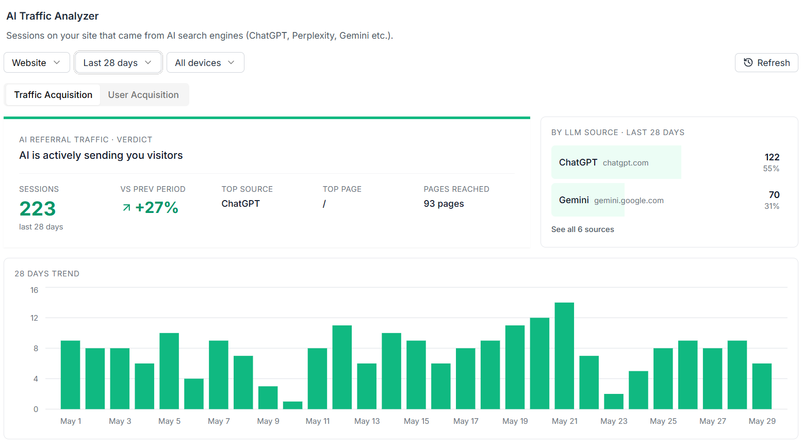The width and height of the screenshot is (802, 446).
Task: Open the Website dropdown
Action: (x=37, y=62)
